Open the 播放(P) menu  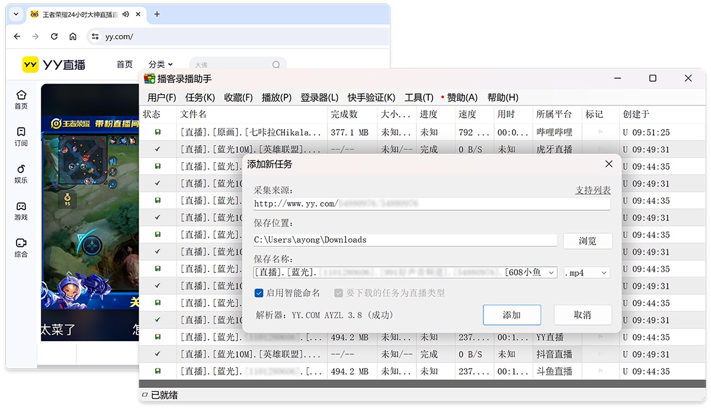(x=277, y=98)
